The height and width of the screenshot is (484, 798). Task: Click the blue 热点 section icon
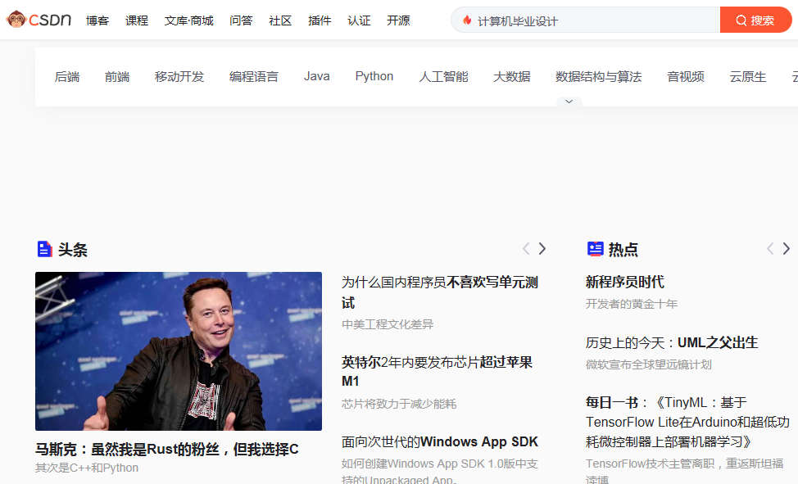click(596, 248)
